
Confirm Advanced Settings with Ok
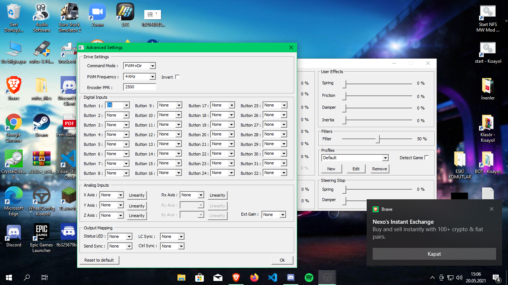(282, 260)
